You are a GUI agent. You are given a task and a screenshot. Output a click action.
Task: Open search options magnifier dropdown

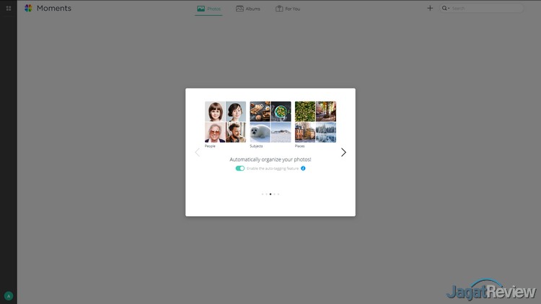[446, 8]
